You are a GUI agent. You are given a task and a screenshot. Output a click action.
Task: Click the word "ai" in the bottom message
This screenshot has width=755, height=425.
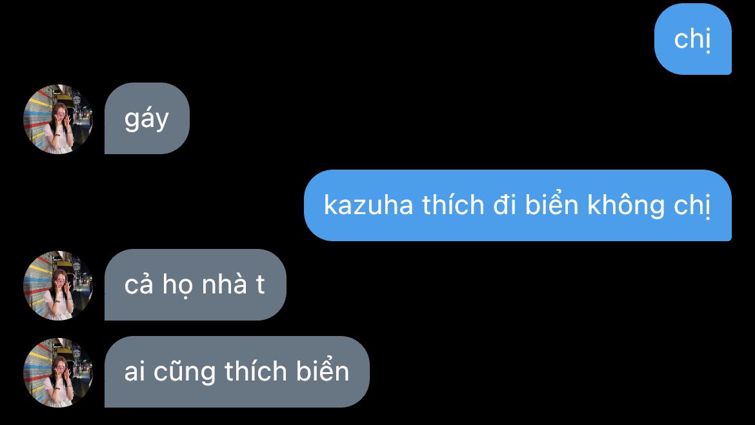[135, 371]
